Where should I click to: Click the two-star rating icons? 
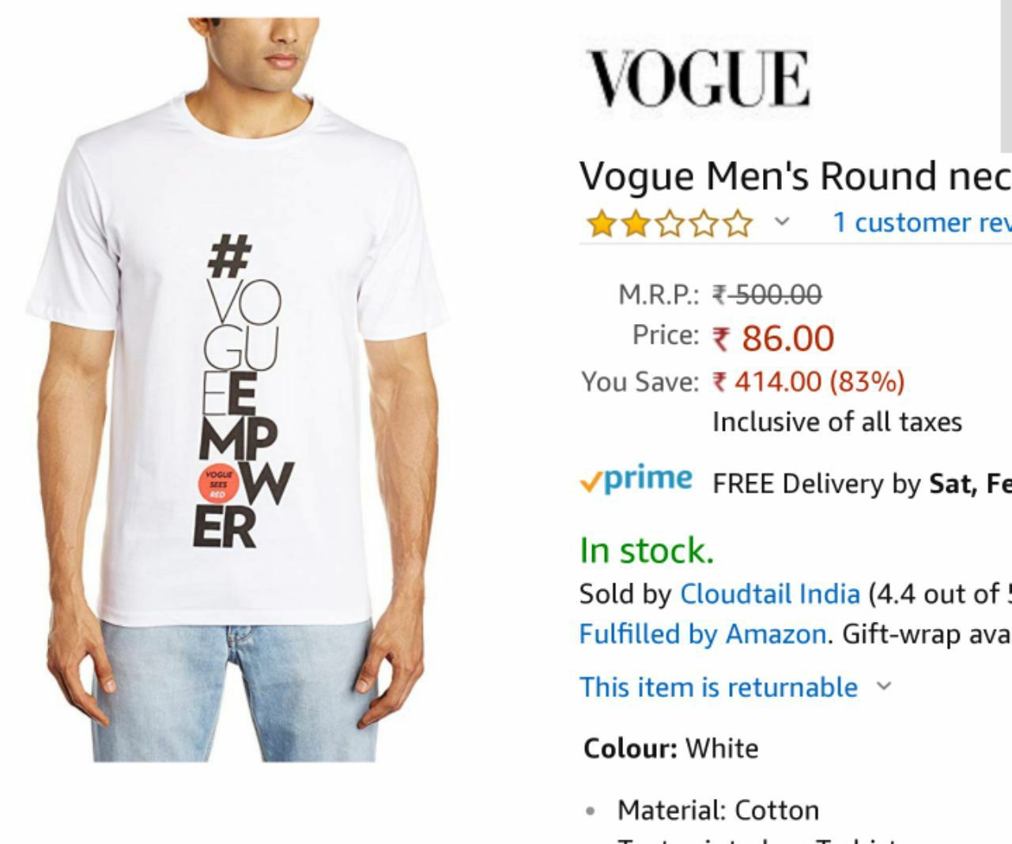click(x=669, y=224)
